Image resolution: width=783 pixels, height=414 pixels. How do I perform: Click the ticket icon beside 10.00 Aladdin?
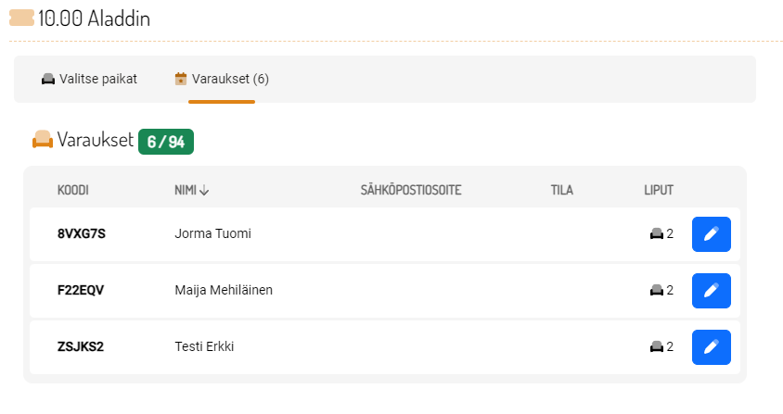[21, 19]
